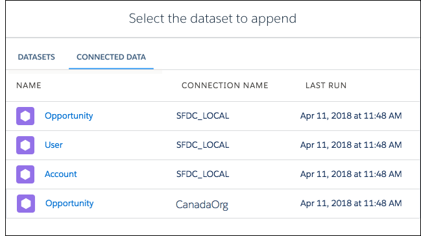The width and height of the screenshot is (421, 236).
Task: Open the Opportunity link from CanadaOrg
Action: tap(69, 204)
